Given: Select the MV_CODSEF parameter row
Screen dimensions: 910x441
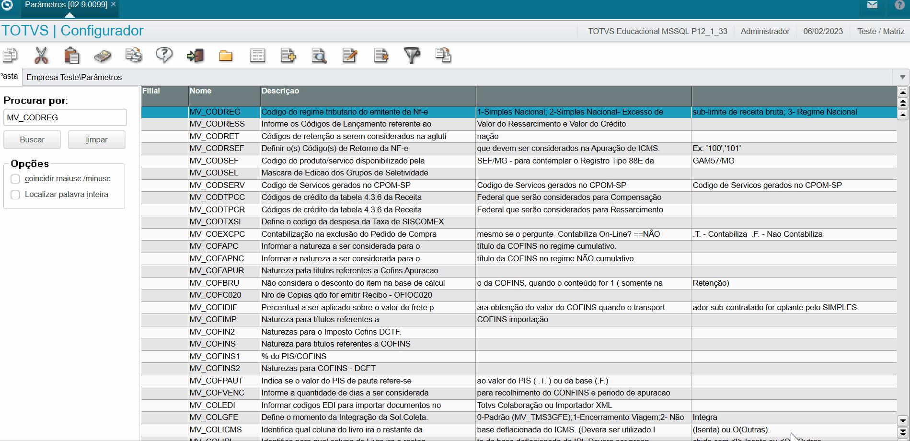Looking at the screenshot, I should (x=519, y=161).
